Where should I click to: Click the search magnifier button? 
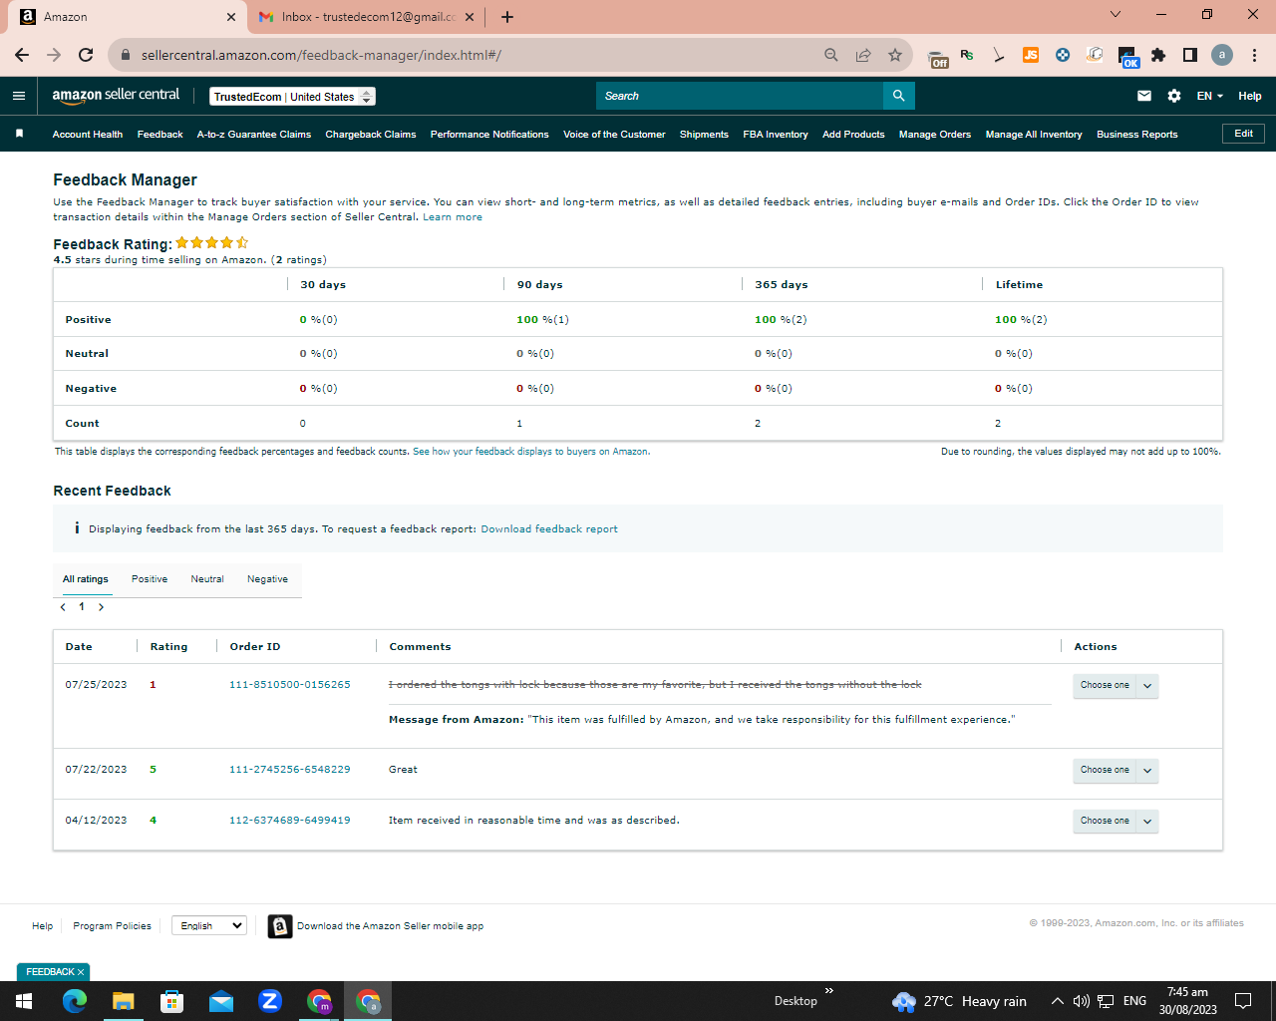[898, 96]
